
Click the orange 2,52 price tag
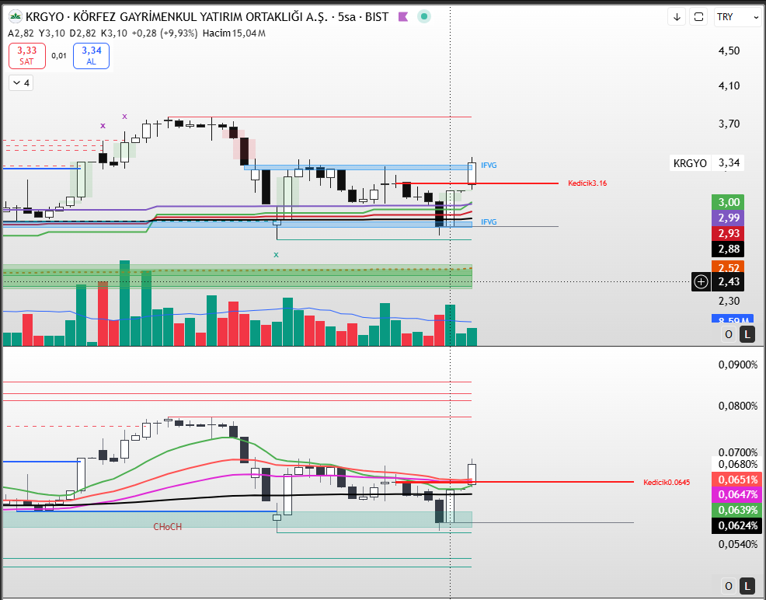[x=728, y=267]
